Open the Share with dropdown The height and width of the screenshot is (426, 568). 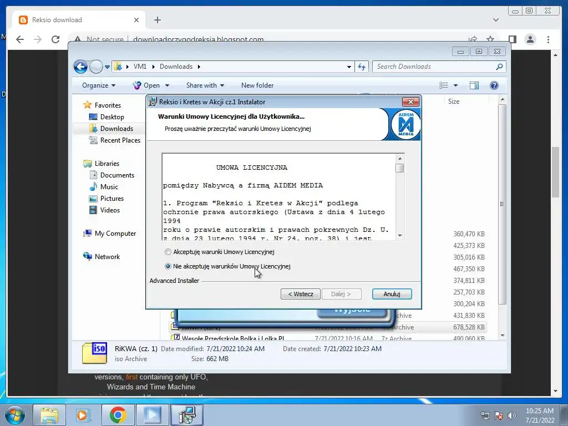click(x=205, y=85)
